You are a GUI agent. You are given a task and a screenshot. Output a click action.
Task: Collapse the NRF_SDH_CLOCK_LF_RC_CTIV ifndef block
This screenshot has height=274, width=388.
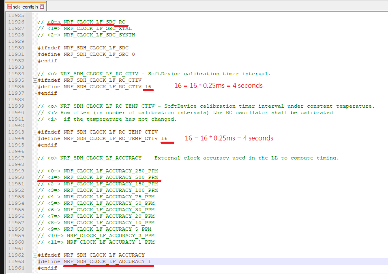point(35,80)
